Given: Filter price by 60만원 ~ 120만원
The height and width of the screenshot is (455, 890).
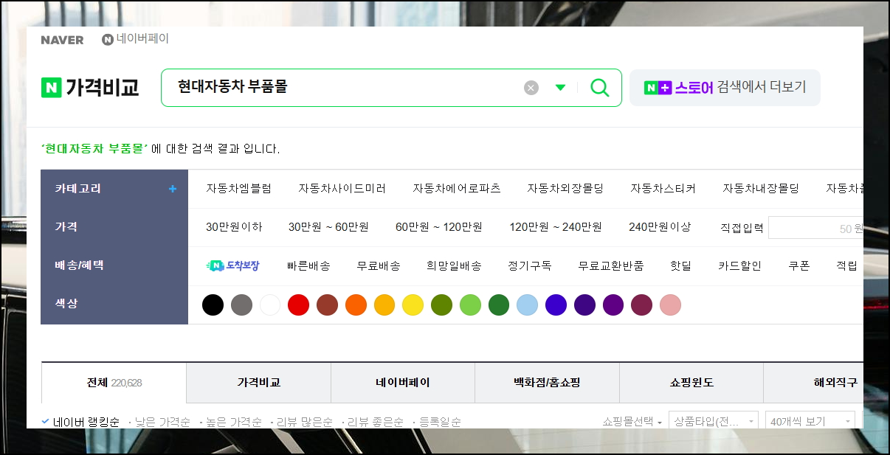Looking at the screenshot, I should click(x=438, y=227).
